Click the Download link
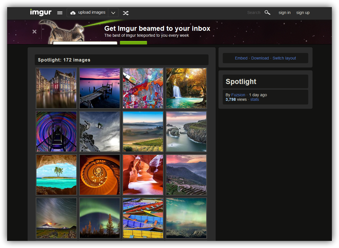The width and height of the screenshot is (339, 248). pos(260,58)
